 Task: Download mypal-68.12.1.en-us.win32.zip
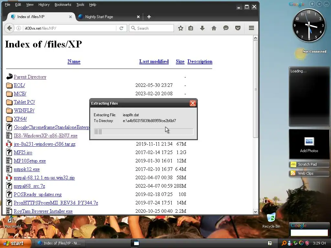(44, 178)
